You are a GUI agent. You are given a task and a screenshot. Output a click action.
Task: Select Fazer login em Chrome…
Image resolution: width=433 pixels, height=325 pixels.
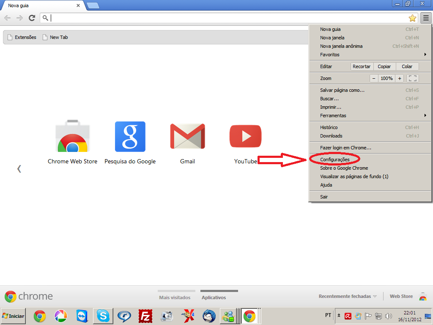point(370,148)
